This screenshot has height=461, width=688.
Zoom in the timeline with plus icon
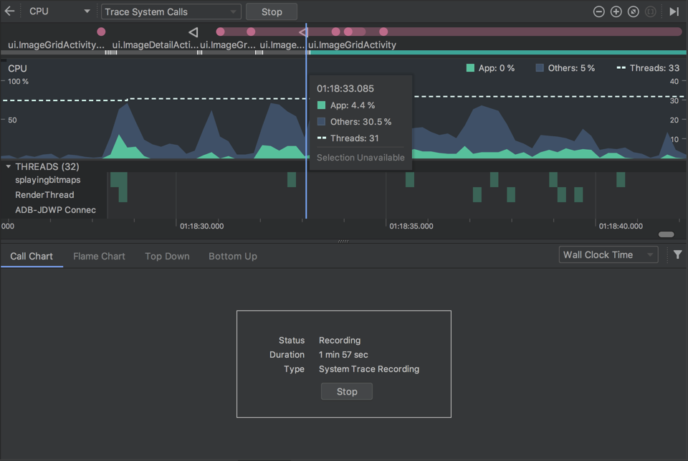[x=616, y=12]
